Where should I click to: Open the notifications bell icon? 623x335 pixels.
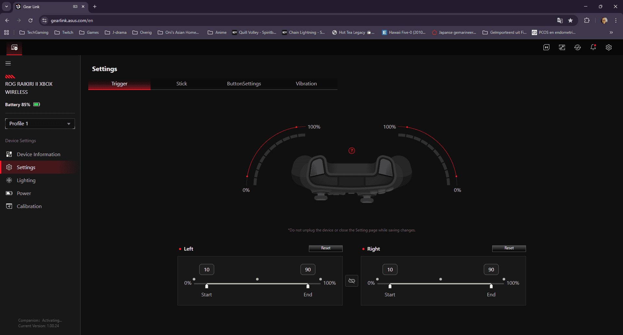(593, 47)
